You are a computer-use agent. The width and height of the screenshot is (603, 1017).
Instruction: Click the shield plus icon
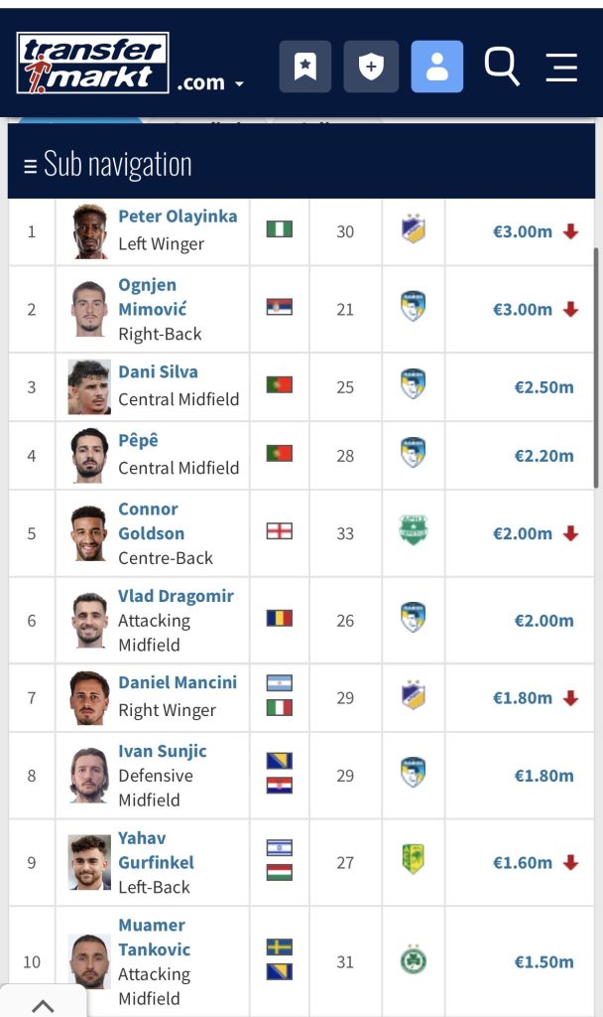click(371, 67)
